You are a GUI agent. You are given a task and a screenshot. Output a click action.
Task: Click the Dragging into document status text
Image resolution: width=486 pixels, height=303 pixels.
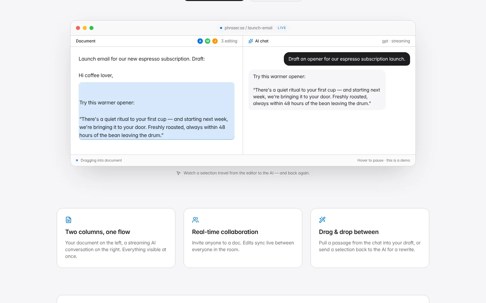click(101, 160)
